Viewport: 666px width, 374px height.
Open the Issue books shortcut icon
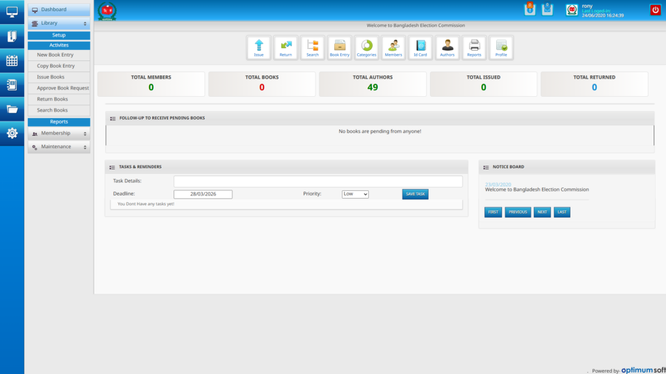(259, 47)
